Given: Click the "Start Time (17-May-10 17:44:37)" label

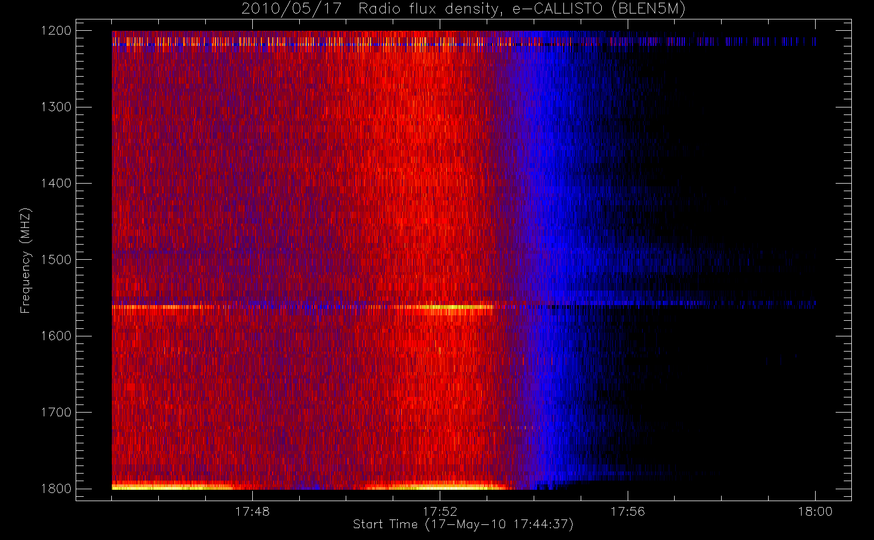Looking at the screenshot, I should point(463,524).
